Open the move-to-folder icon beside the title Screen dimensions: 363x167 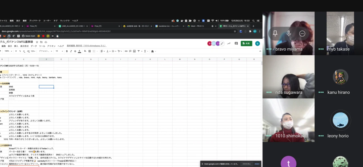pyautogui.click(x=41, y=42)
